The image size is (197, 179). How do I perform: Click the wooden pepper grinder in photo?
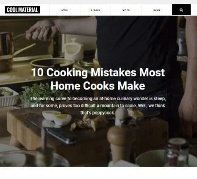click(121, 143)
